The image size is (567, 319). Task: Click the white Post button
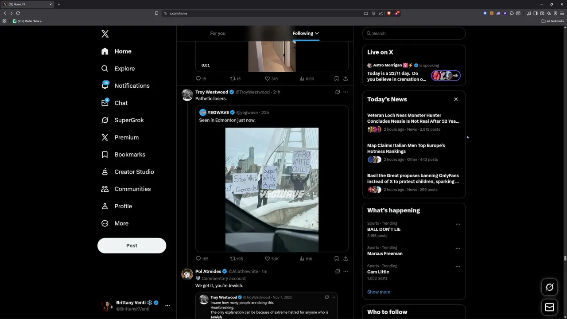132,245
